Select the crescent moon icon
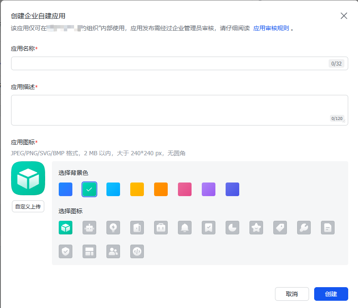This screenshot has width=358, height=308. click(232, 228)
